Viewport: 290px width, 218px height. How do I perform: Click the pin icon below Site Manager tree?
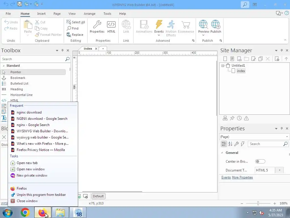click(x=232, y=118)
